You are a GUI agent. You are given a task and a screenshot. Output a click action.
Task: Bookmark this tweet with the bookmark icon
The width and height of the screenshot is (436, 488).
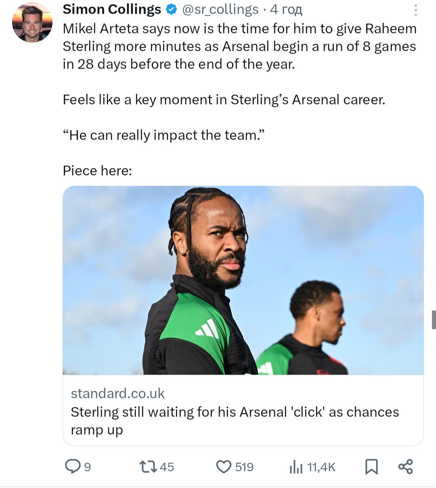(371, 467)
